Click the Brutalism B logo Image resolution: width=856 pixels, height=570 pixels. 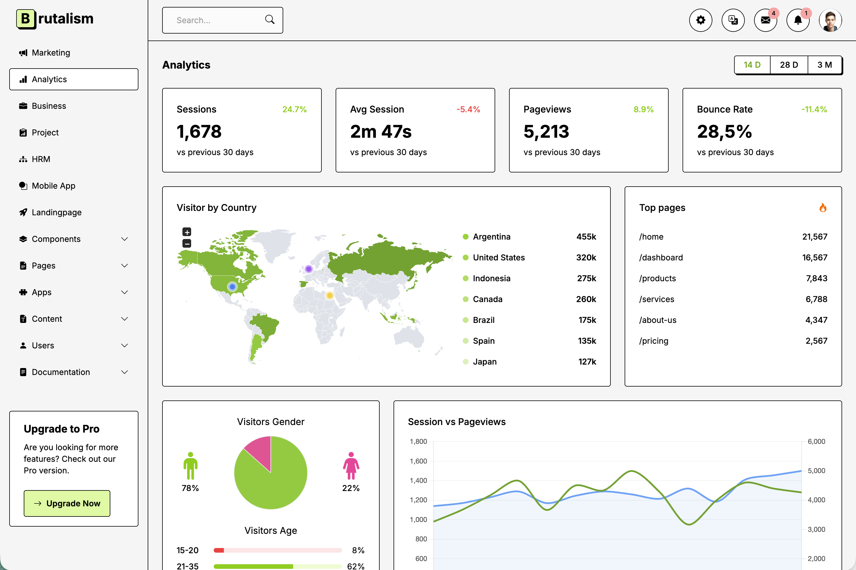click(26, 19)
